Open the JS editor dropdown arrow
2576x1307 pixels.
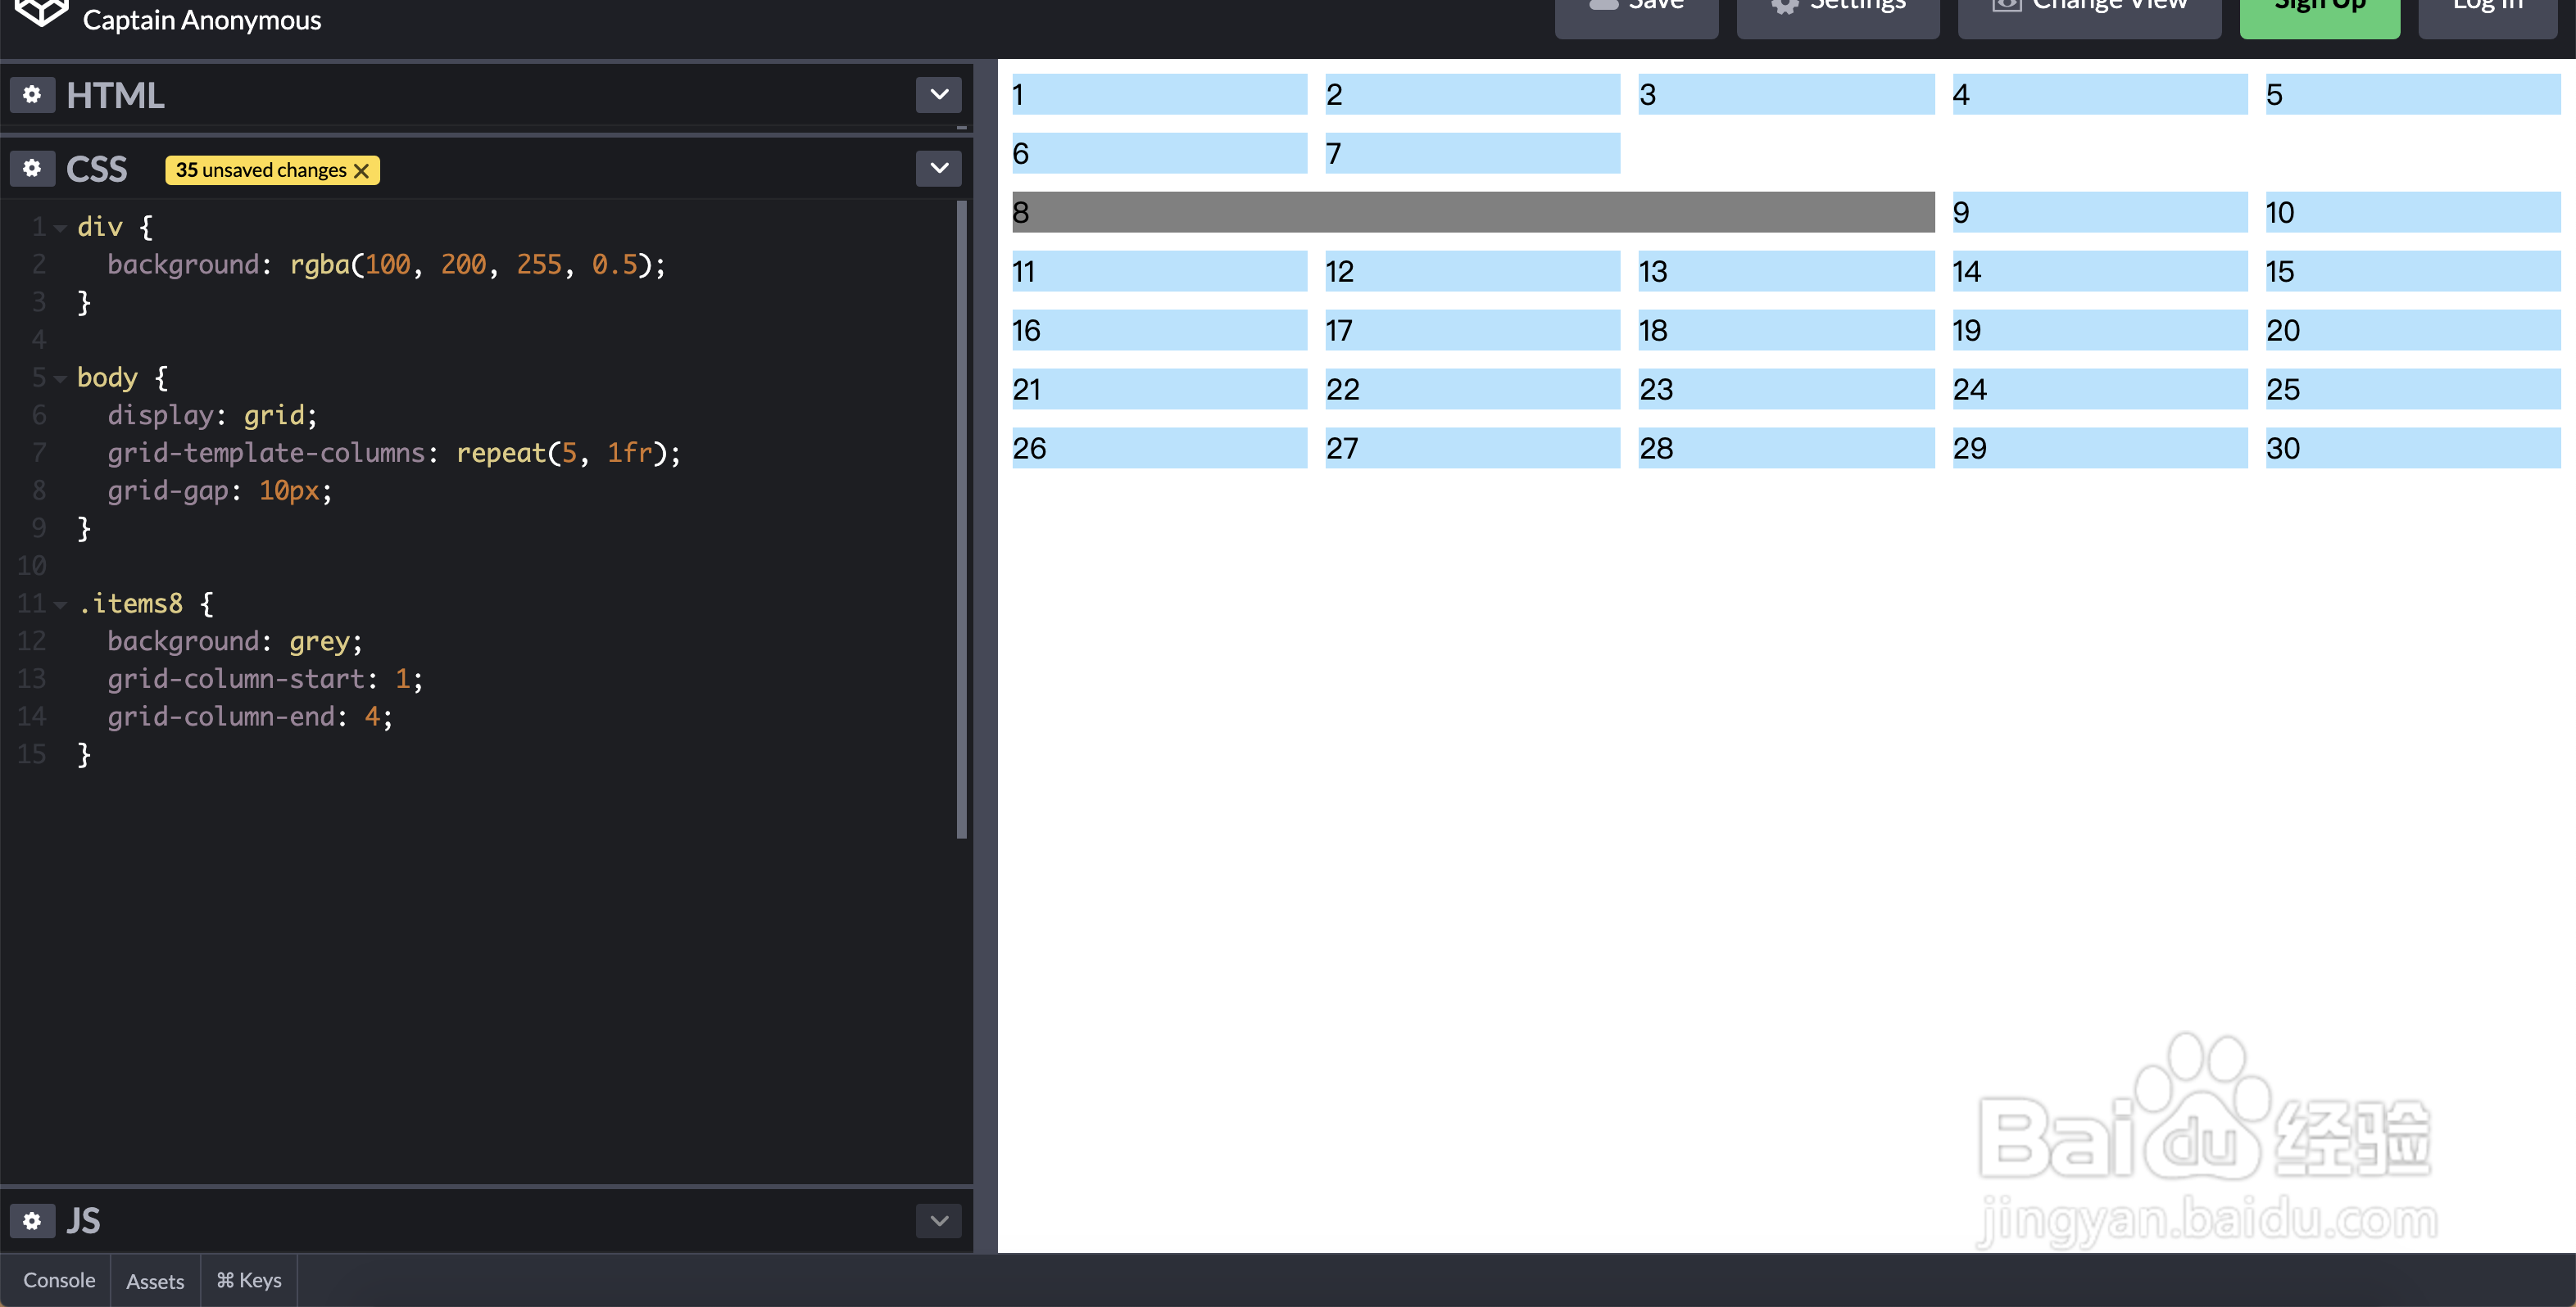click(938, 1220)
